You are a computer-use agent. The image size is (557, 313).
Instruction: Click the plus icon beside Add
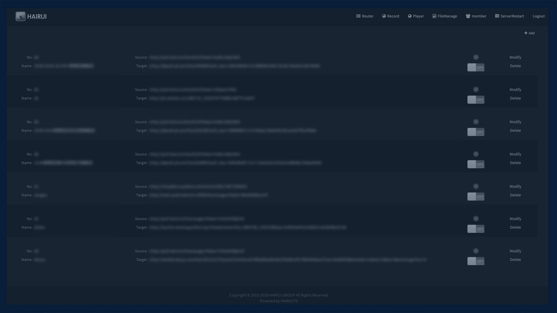(526, 33)
